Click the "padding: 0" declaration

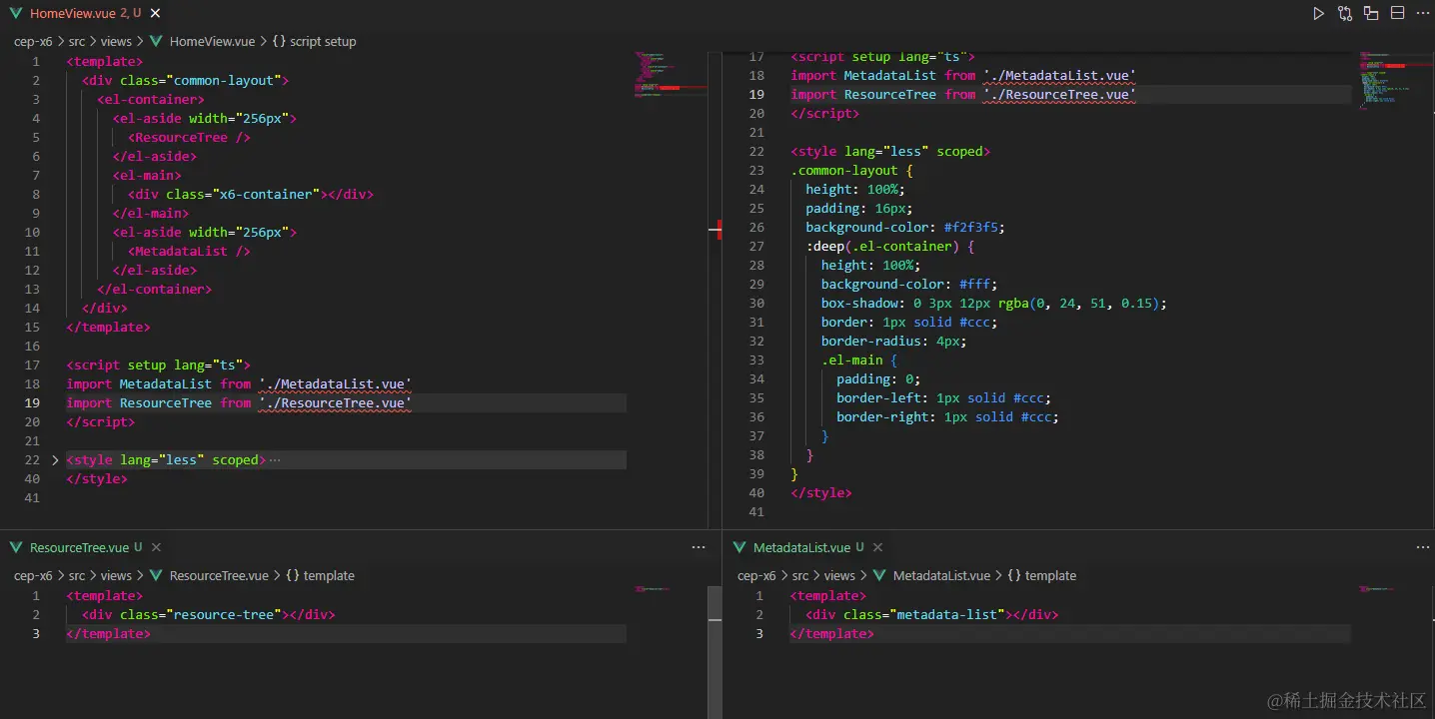(878, 379)
